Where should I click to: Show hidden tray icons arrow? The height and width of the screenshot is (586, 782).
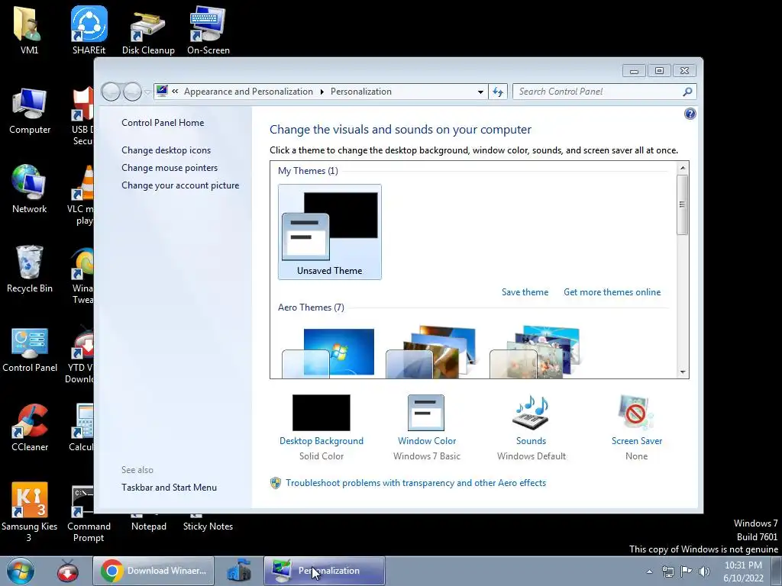pos(649,572)
